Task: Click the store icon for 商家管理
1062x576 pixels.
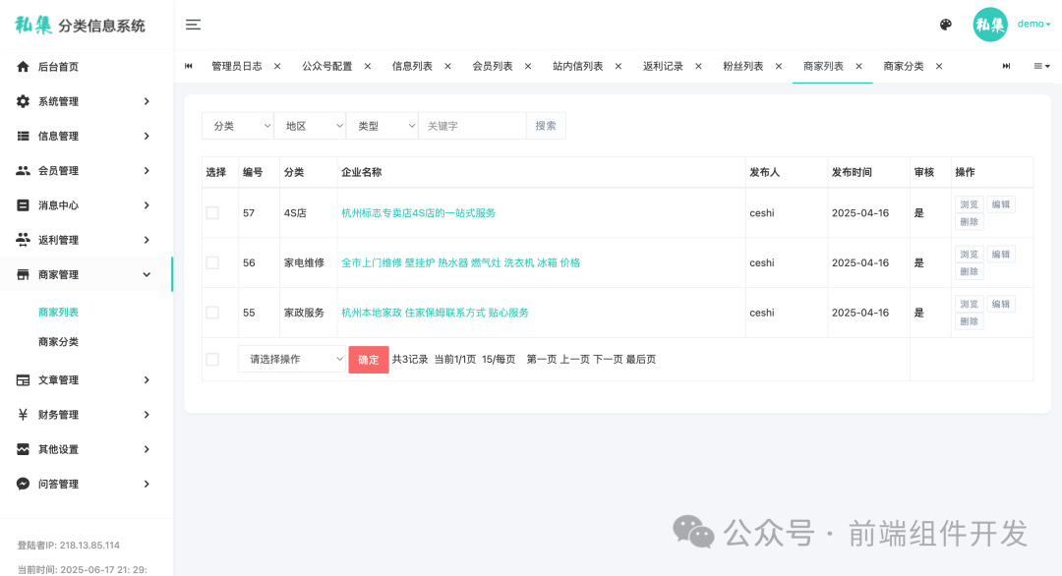Action: [x=23, y=274]
